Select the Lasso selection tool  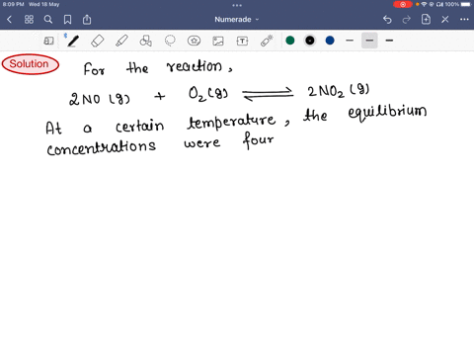click(x=170, y=41)
